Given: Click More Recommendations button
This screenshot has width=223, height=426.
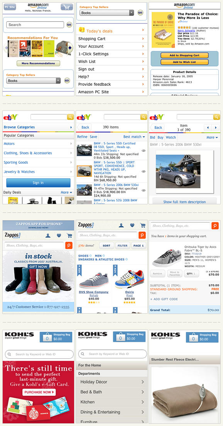Looking at the screenshot, I should pos(38,63).
